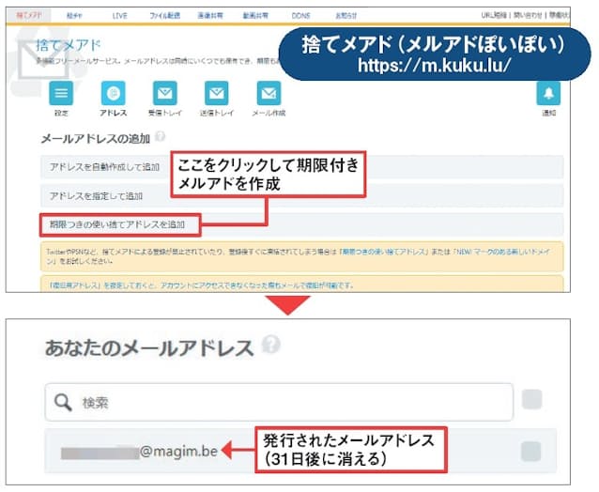Open the DDNS tab
The height and width of the screenshot is (492, 599).
pos(300,16)
